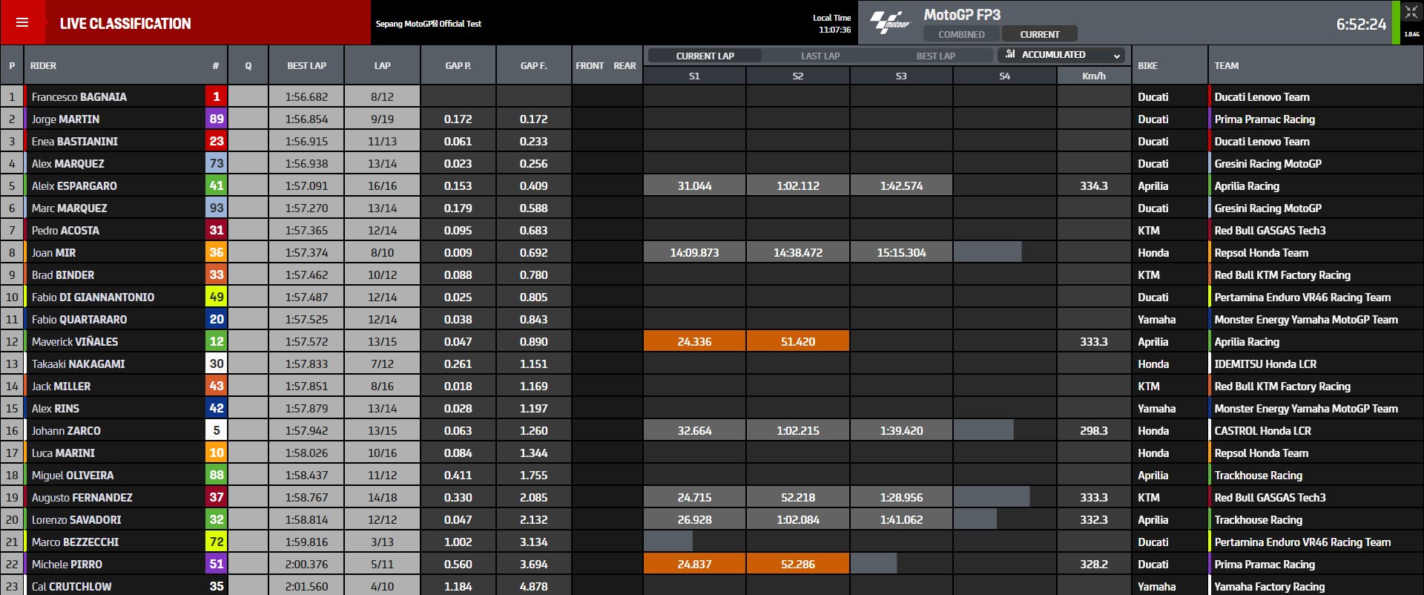Select rider Takaaki NAKAGAMI
The image size is (1424, 595).
point(78,364)
